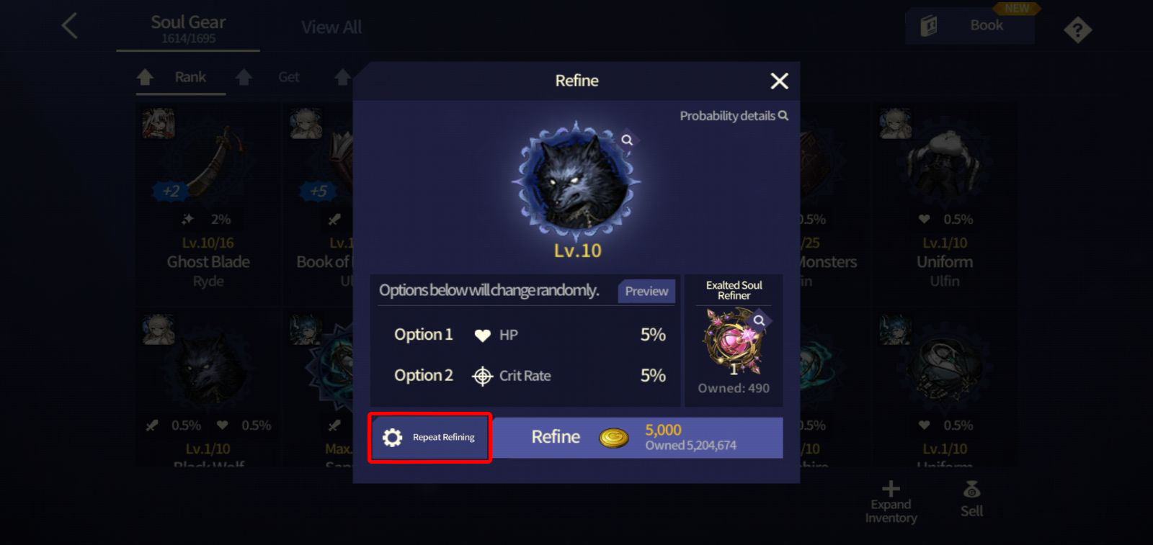
Task: Open the help question mark icon
Action: click(1077, 30)
